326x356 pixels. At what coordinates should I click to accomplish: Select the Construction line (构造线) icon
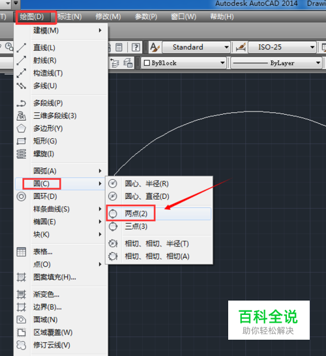[22, 73]
